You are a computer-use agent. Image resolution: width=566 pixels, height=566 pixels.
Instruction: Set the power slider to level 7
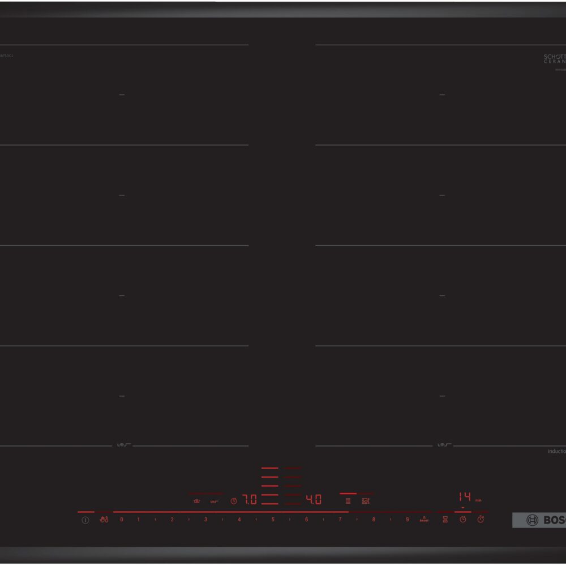[340, 520]
